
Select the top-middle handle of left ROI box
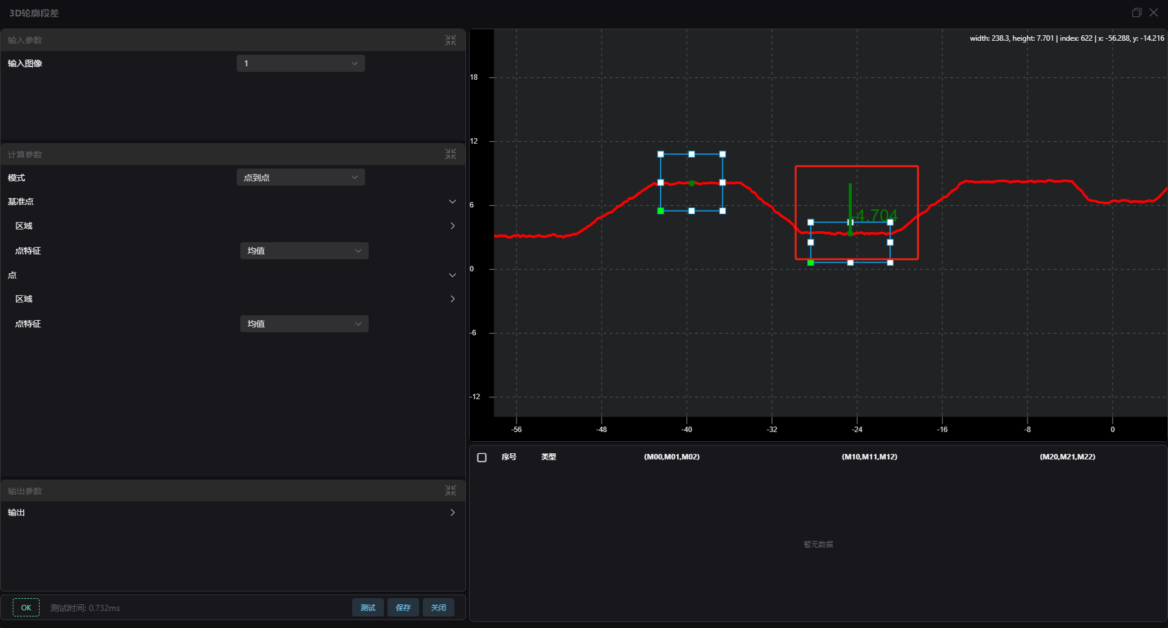(692, 155)
